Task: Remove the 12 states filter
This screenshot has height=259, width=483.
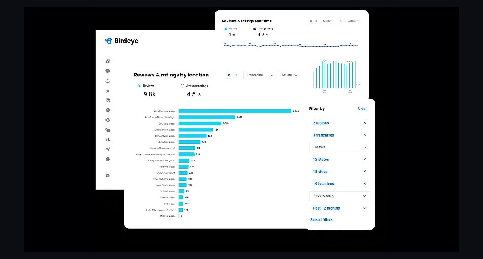Action: point(365,159)
